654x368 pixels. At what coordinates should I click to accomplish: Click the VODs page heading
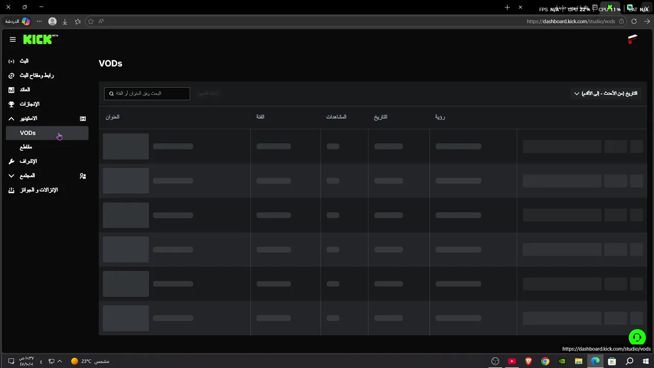110,63
